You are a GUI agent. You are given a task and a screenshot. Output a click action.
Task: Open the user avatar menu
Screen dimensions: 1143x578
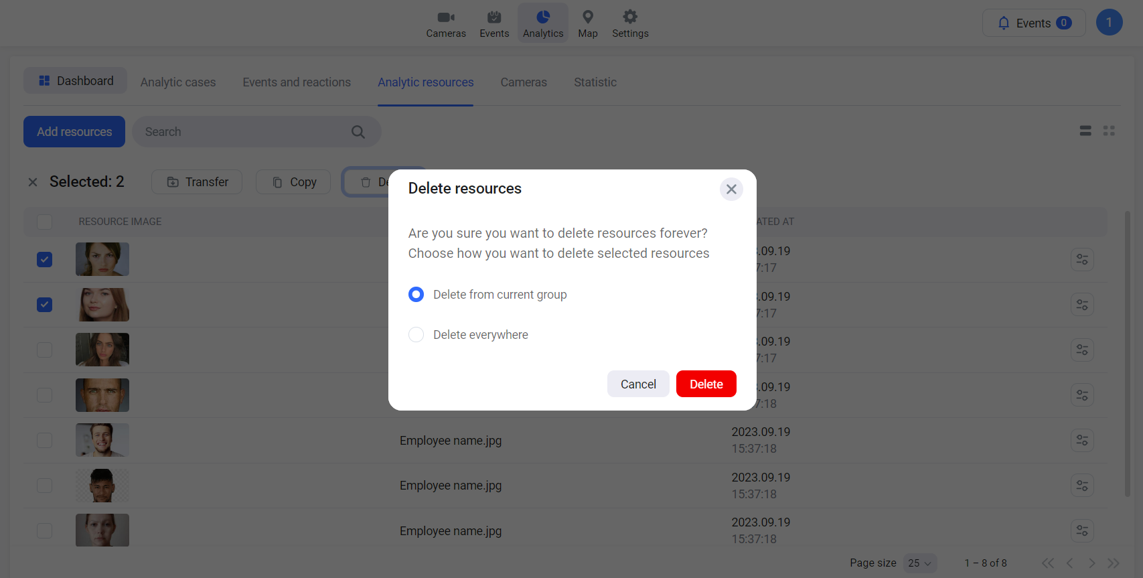(x=1109, y=23)
